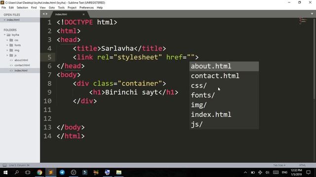Switch ENG input language
The image size is (316, 177).
(x=284, y=173)
